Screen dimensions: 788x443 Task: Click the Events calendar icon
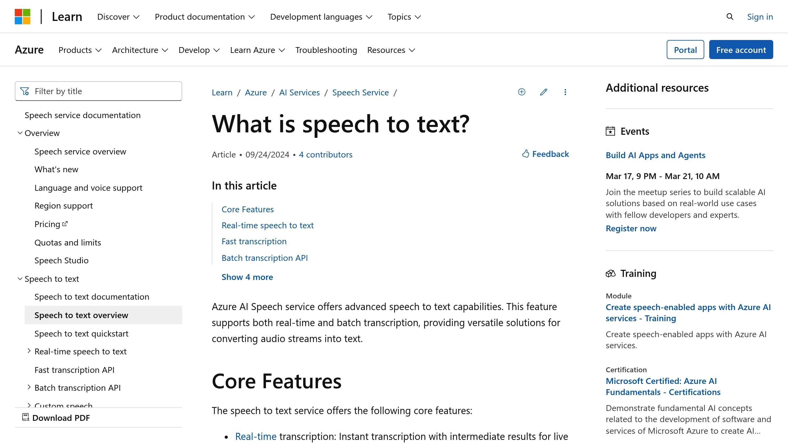610,131
